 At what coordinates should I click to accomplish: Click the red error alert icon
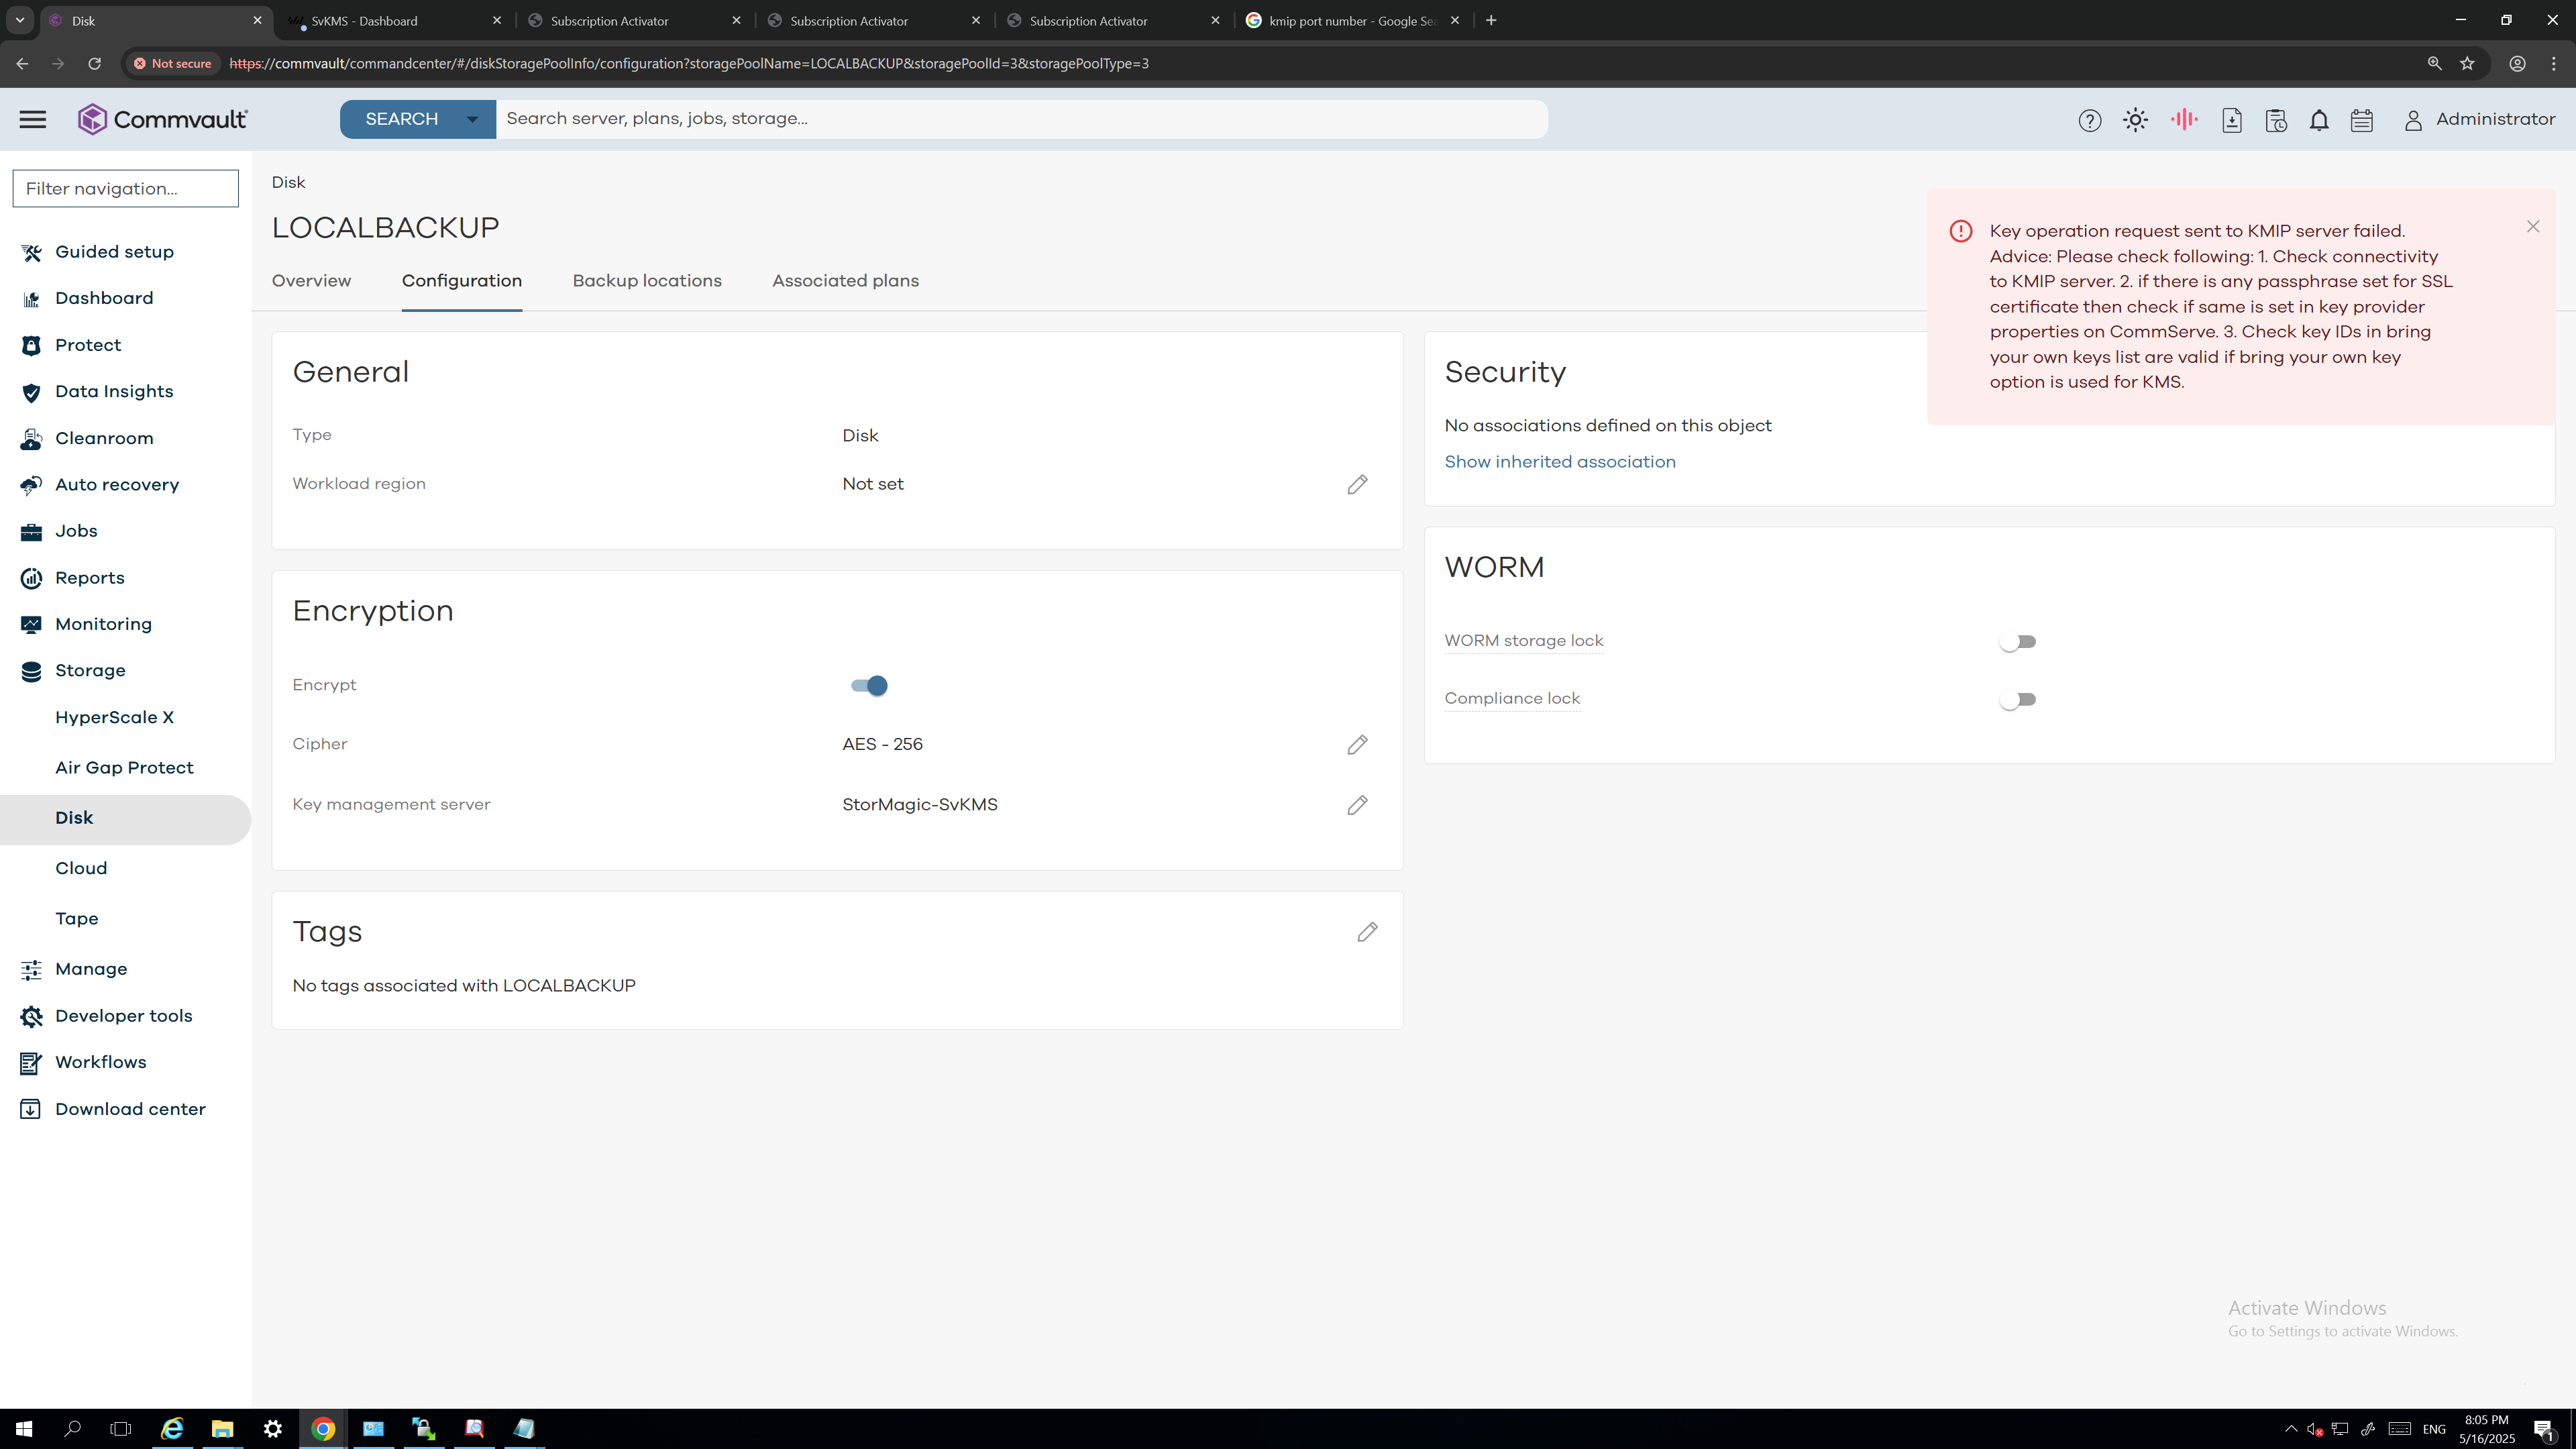click(x=1961, y=231)
